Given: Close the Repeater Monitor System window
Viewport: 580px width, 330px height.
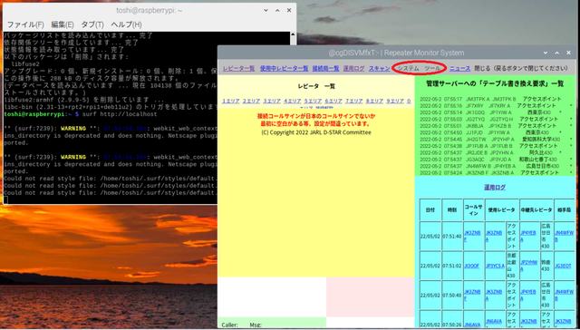Looking at the screenshot, I should [x=569, y=53].
